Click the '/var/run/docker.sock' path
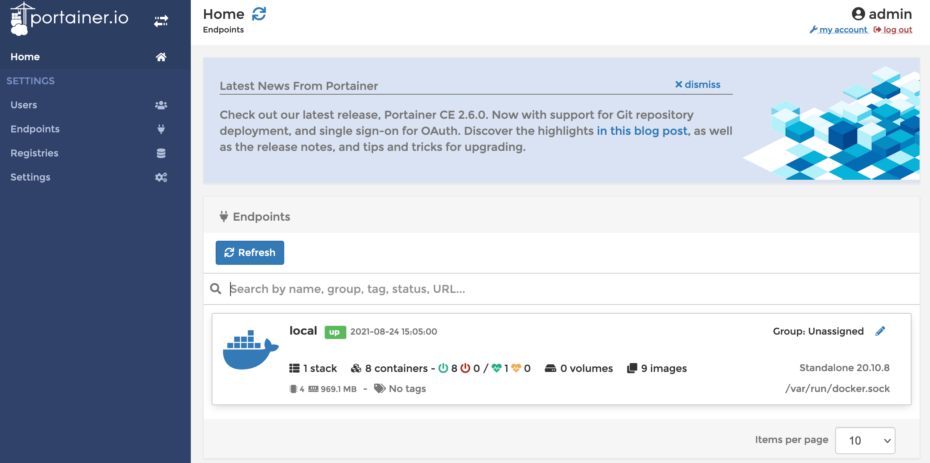The height and width of the screenshot is (463, 930). tap(837, 388)
